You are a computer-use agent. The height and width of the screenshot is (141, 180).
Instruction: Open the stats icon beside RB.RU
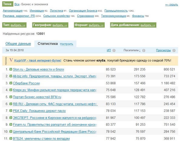tap(11, 104)
